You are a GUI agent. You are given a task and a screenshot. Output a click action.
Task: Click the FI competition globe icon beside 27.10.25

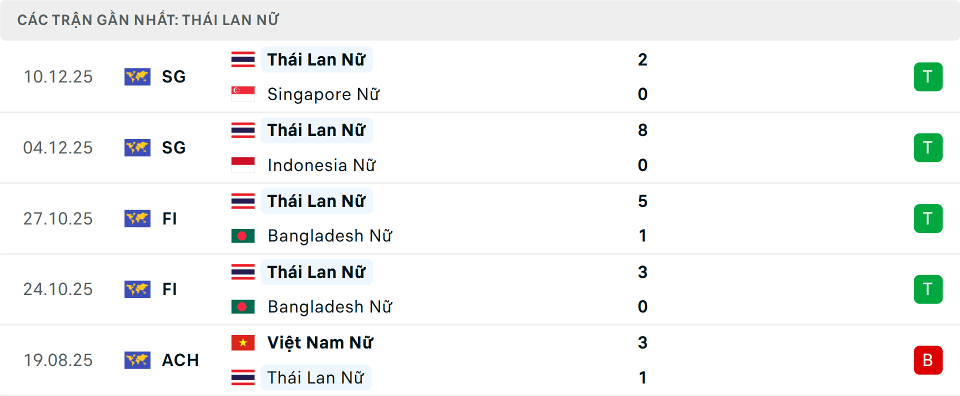pyautogui.click(x=137, y=218)
